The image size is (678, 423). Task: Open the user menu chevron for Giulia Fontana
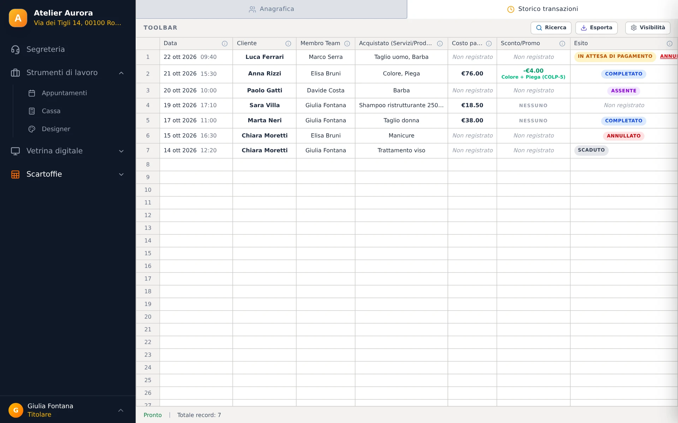click(x=121, y=410)
